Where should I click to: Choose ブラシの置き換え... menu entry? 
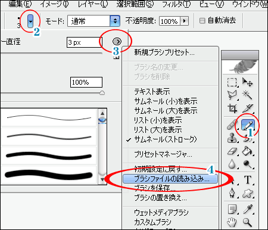point(170,198)
